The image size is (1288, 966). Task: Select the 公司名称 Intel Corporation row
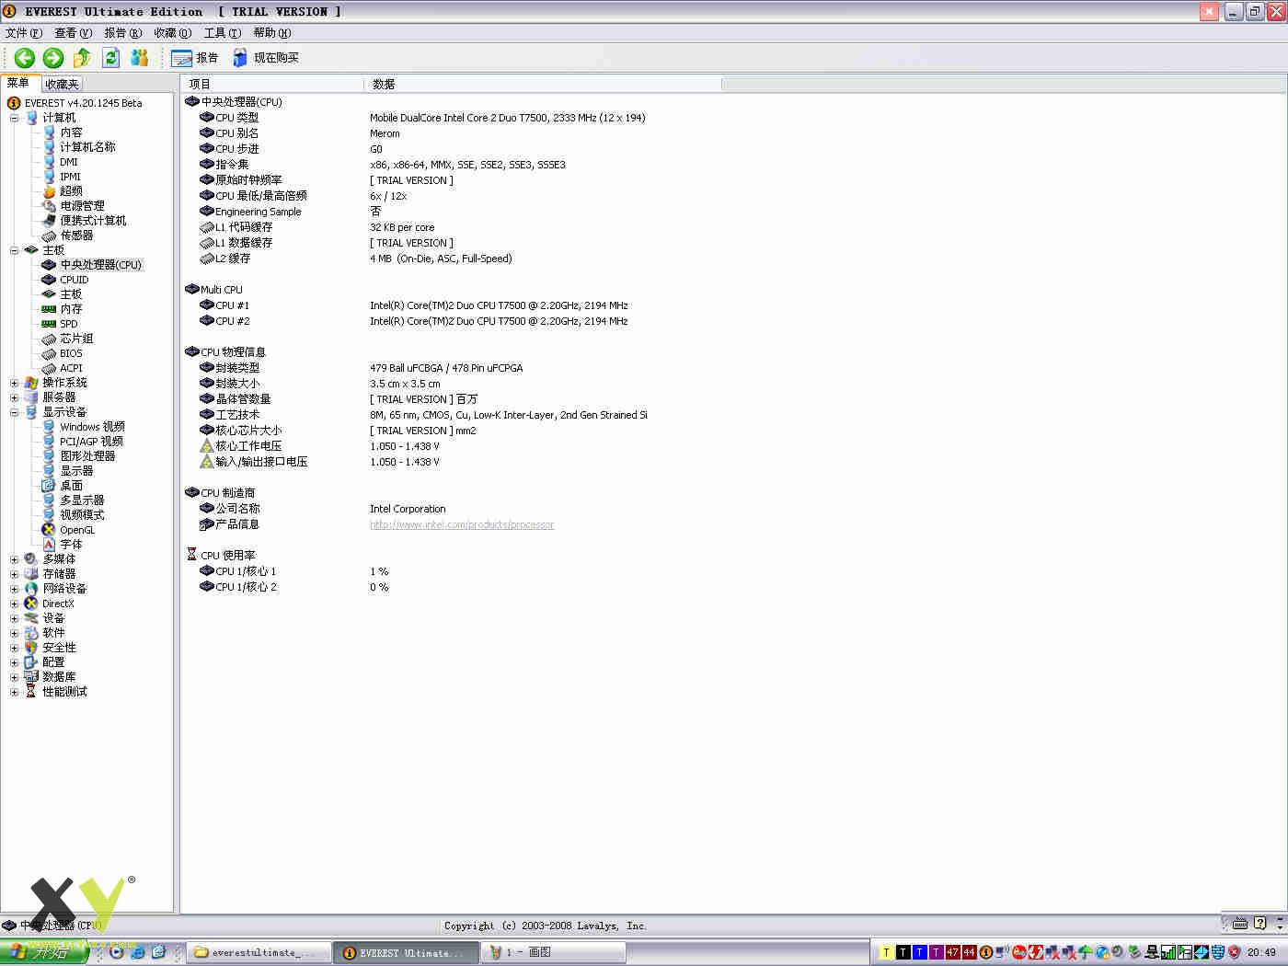click(x=323, y=509)
